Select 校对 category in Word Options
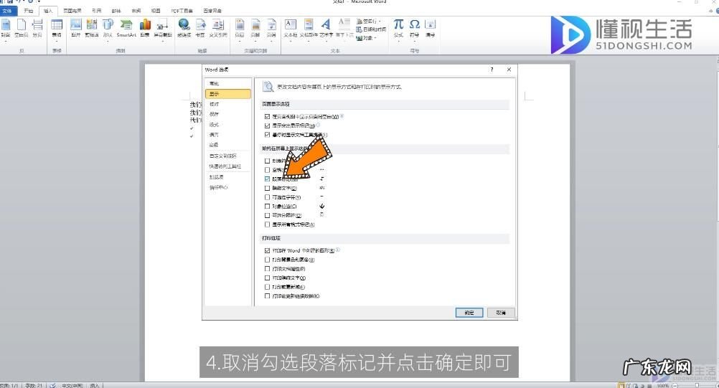Image resolution: width=719 pixels, height=388 pixels. 228,104
